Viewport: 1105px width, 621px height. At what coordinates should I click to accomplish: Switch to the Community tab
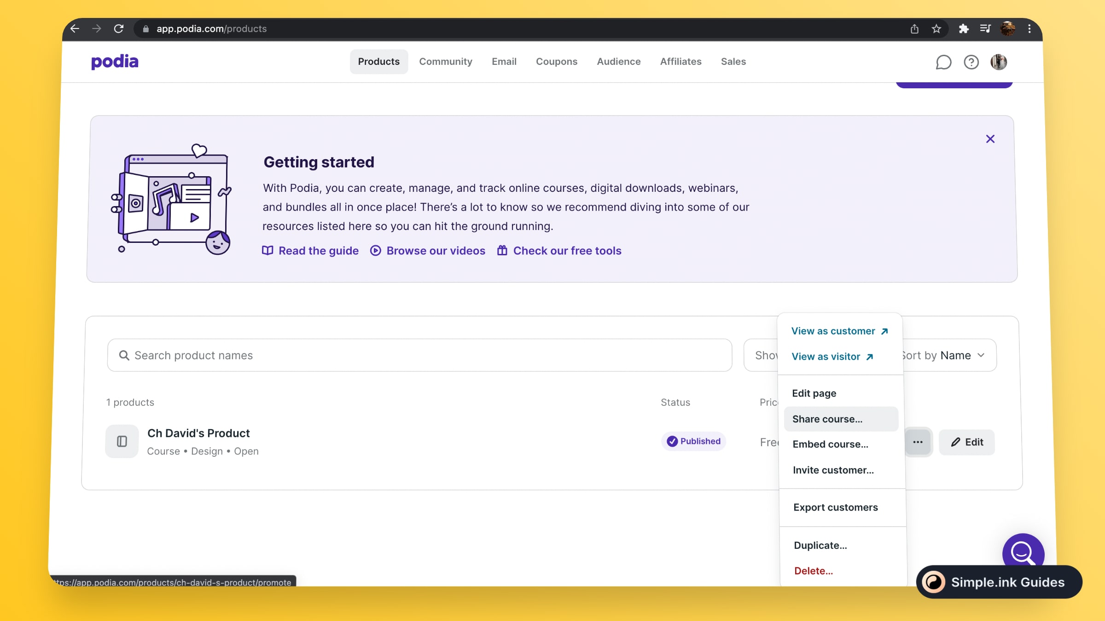tap(445, 62)
